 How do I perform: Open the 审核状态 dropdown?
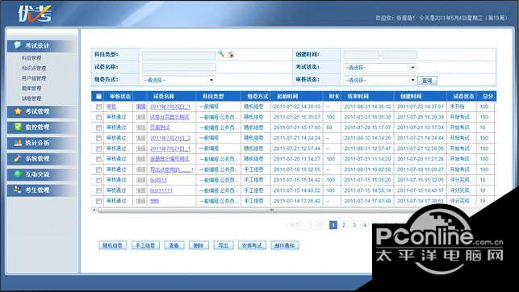(x=379, y=80)
